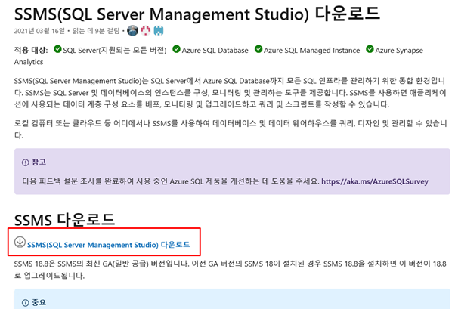The image size is (455, 309).
Task: Click the SSMS 다운로드 section heading
Action: click(64, 220)
